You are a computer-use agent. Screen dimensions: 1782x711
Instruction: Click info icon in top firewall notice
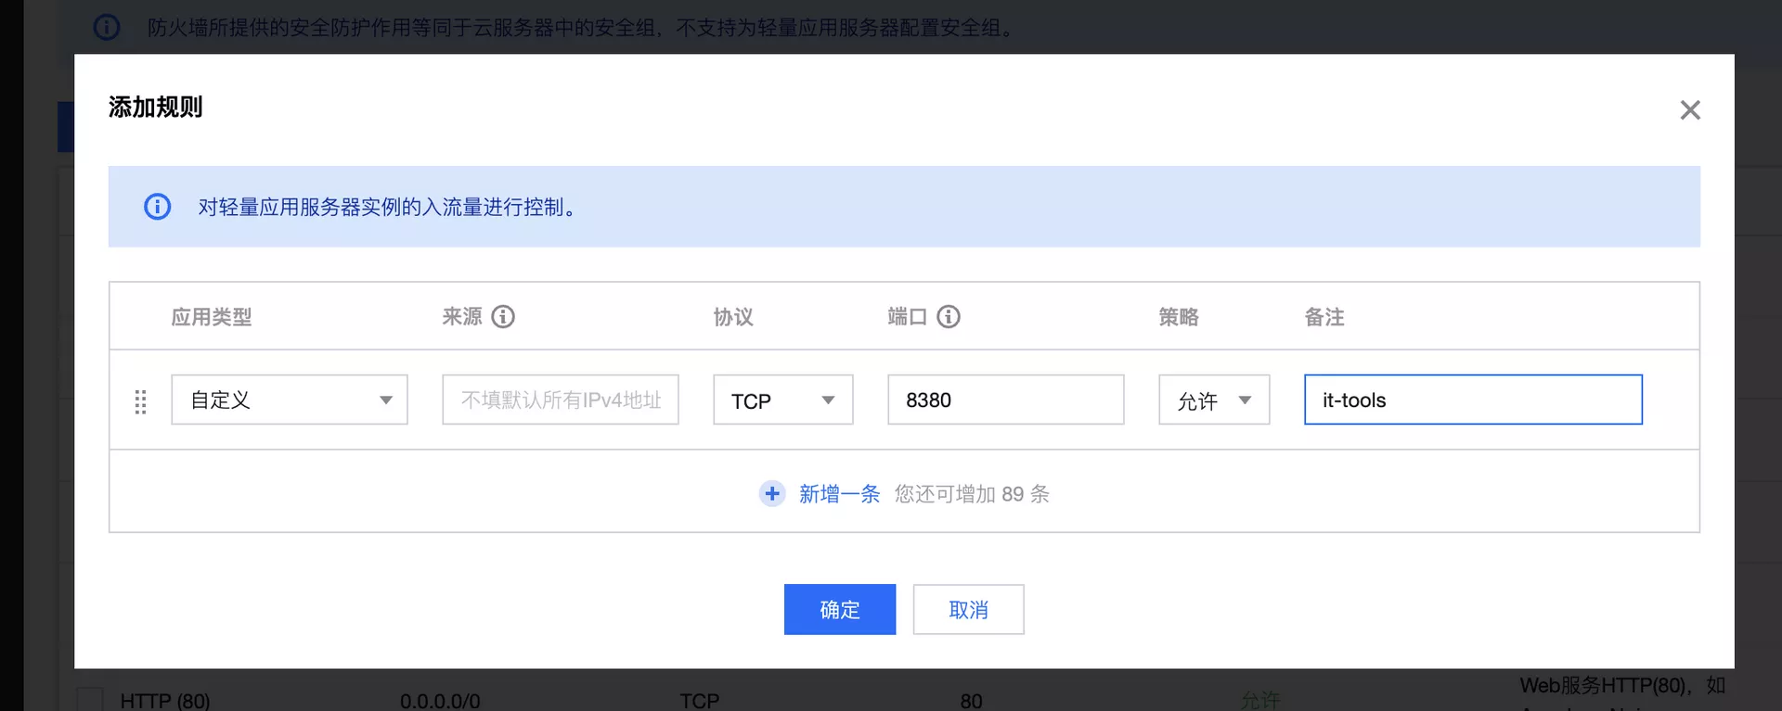point(107,27)
